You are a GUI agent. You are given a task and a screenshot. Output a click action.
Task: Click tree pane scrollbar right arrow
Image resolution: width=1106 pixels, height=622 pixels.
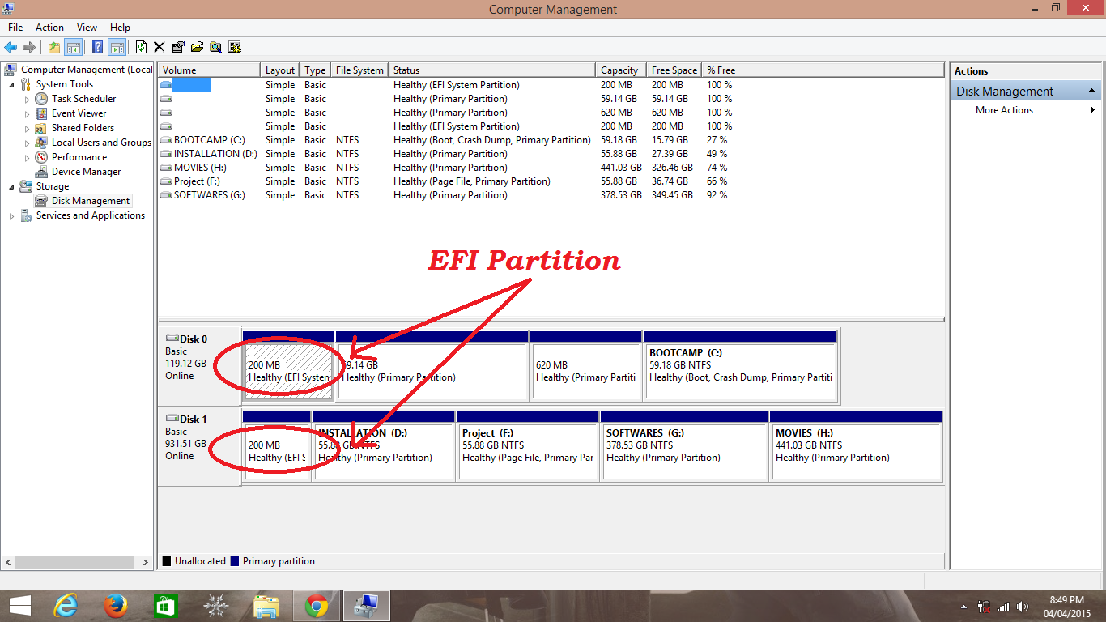point(146,562)
